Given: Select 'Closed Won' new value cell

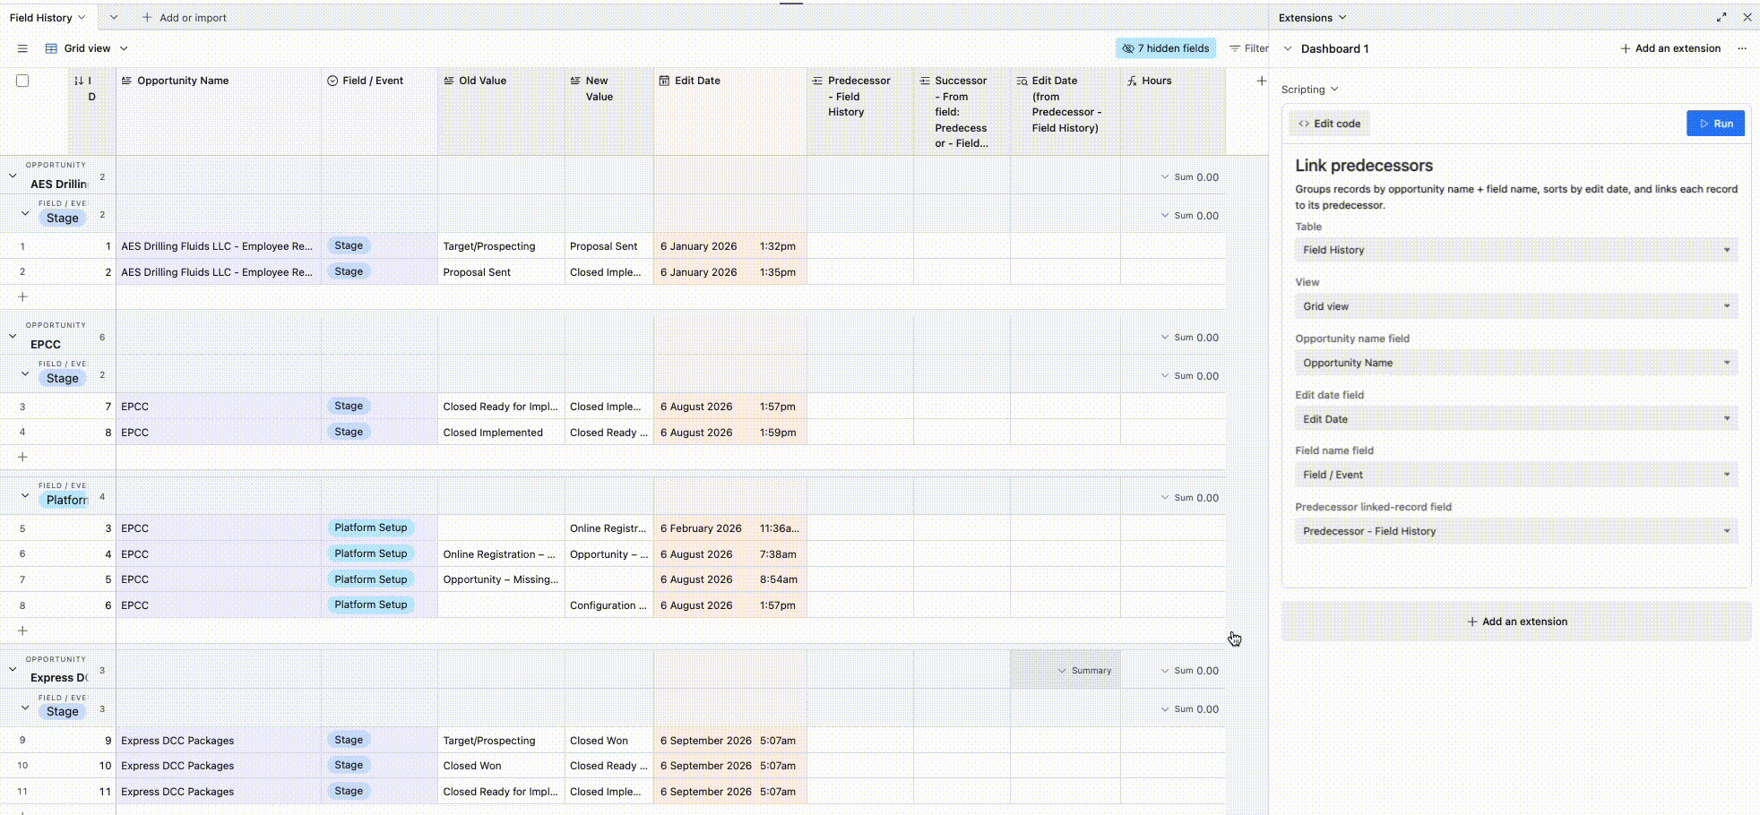Looking at the screenshot, I should (608, 741).
